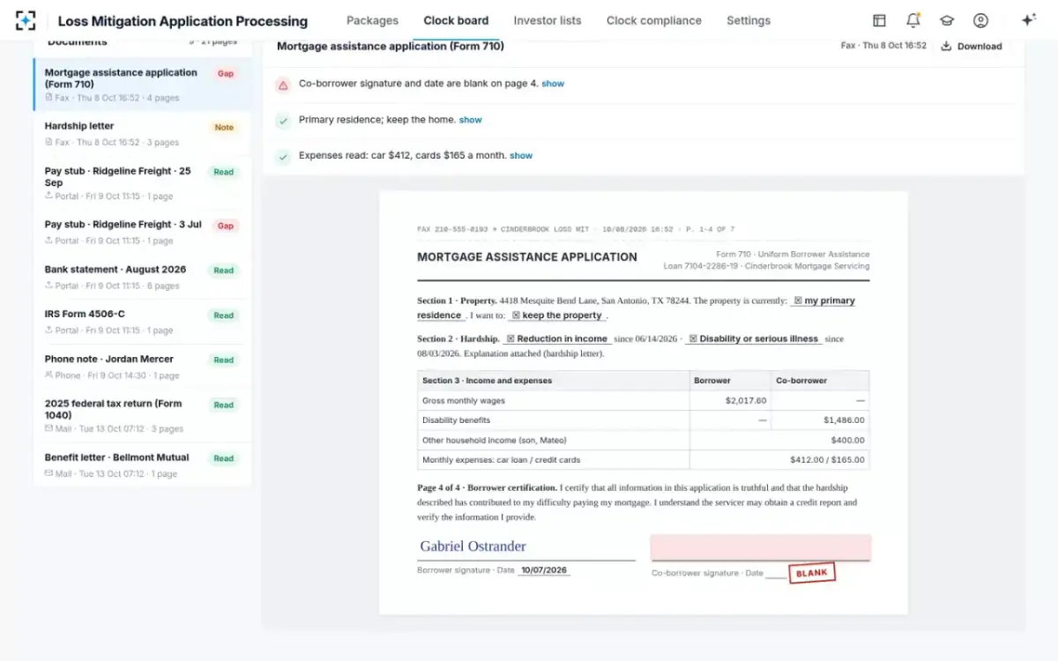1058x661 pixels.
Task: Open the Settings tab
Action: pos(749,20)
